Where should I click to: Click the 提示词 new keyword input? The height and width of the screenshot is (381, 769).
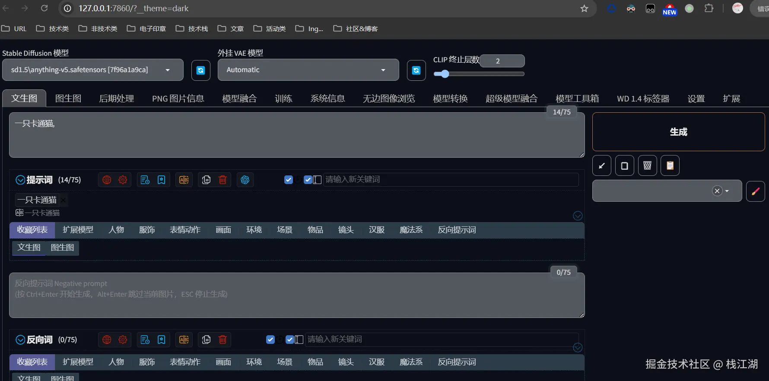(x=451, y=180)
